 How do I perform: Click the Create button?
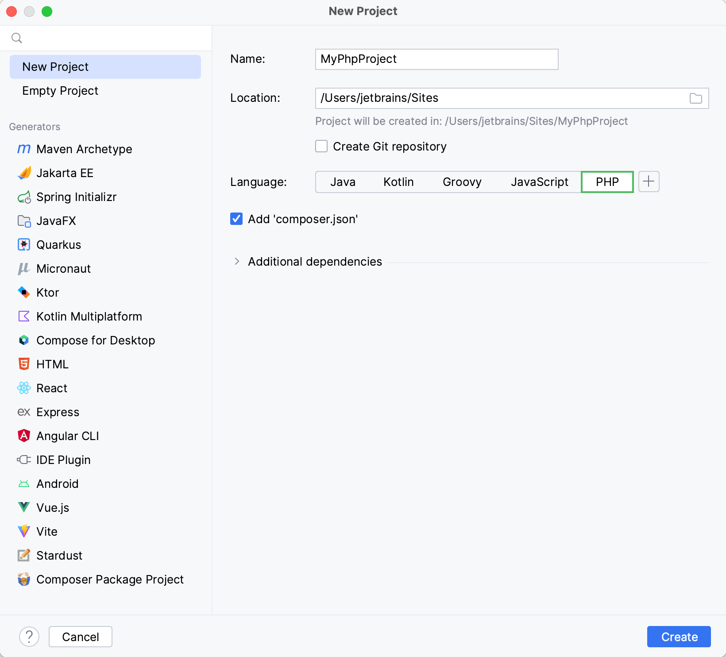(x=679, y=637)
